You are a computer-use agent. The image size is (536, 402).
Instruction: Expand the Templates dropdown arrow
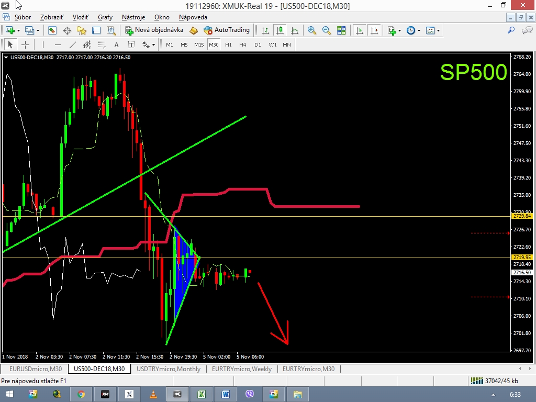438,30
